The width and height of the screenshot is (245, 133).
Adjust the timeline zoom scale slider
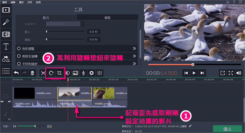[31, 126]
